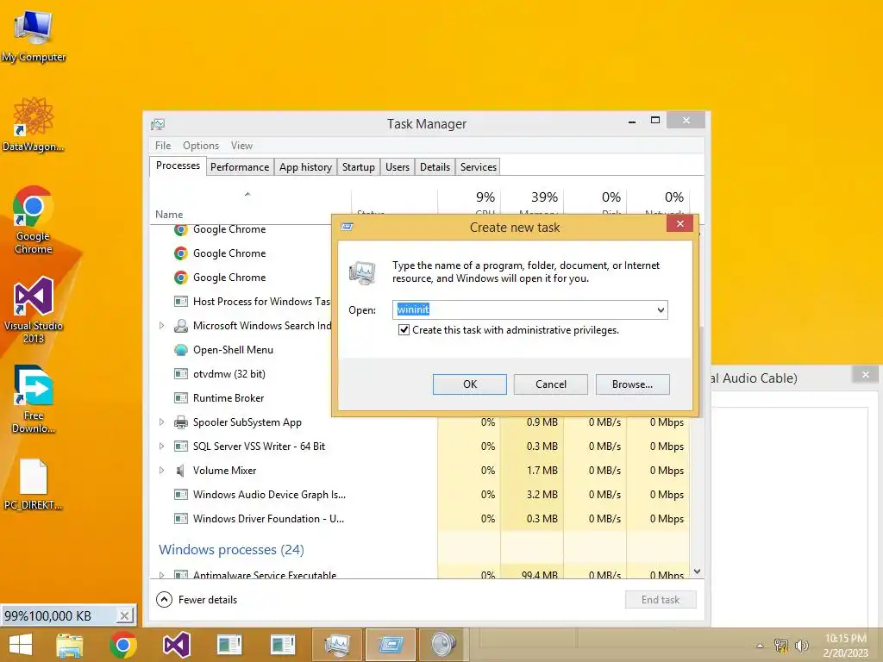Click the Browse... button

coord(632,384)
